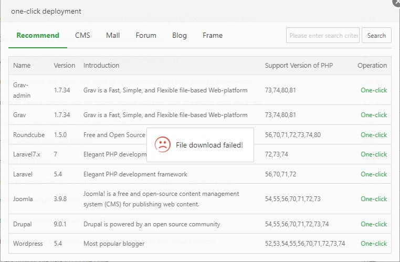This screenshot has width=400, height=262.
Task: Close the one-click deployment dialog
Action: point(397,2)
